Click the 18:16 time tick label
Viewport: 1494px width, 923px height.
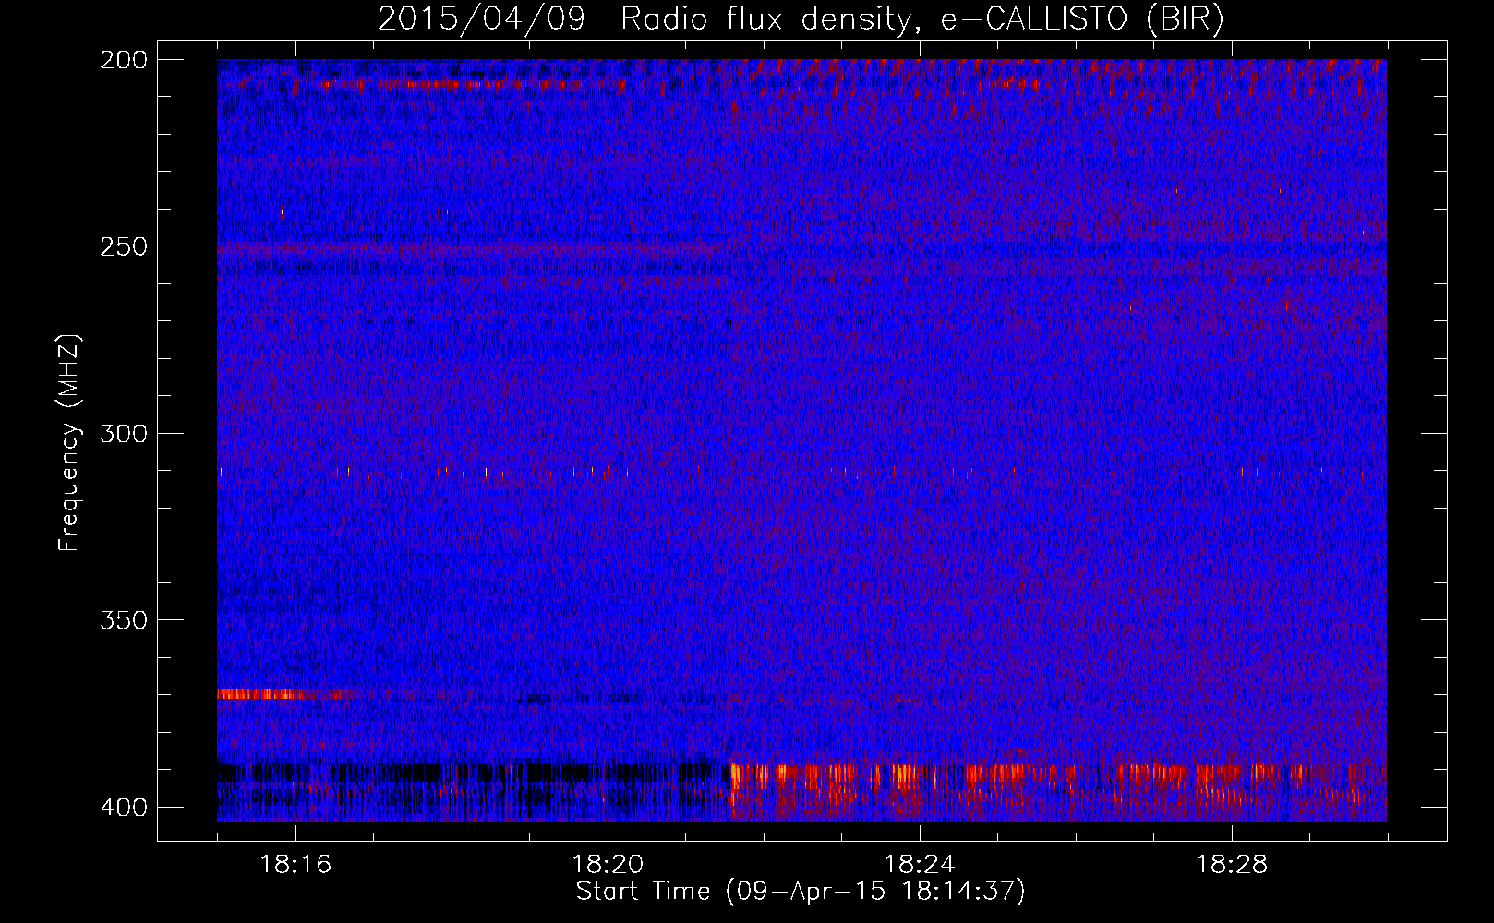[295, 864]
